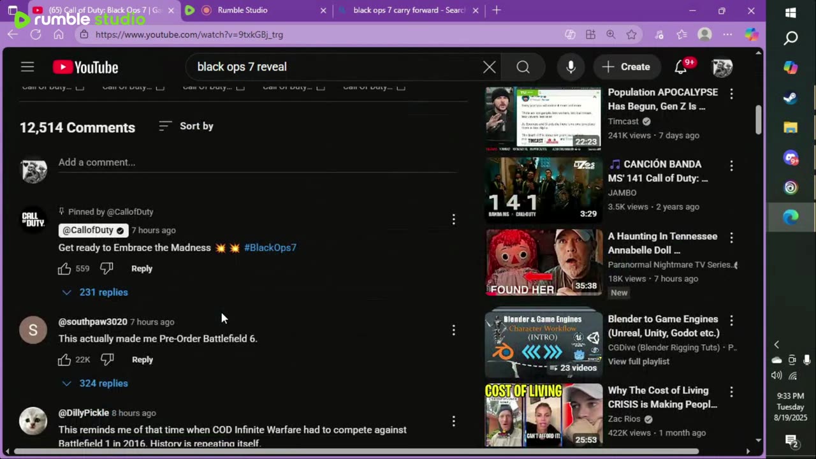Viewport: 816px width, 459px height.
Task: Open Copilot in the Edge toolbar
Action: (752, 34)
